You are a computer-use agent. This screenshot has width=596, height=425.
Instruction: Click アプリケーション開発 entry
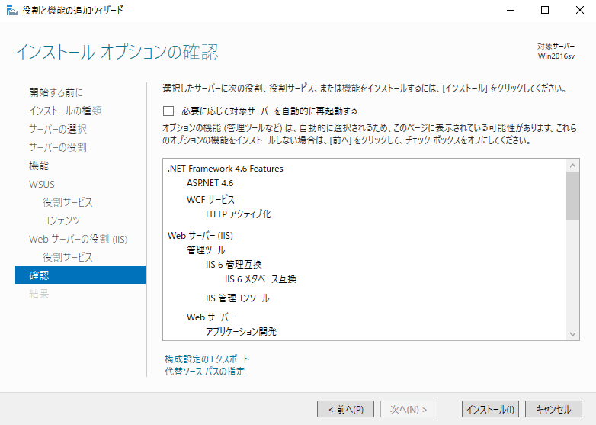241,331
